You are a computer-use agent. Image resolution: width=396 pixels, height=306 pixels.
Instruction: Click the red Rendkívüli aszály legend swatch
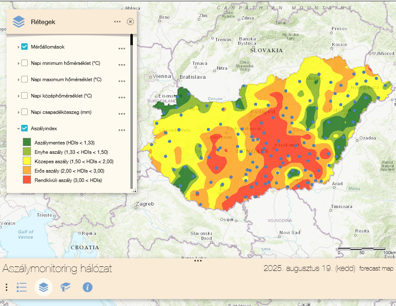27,180
